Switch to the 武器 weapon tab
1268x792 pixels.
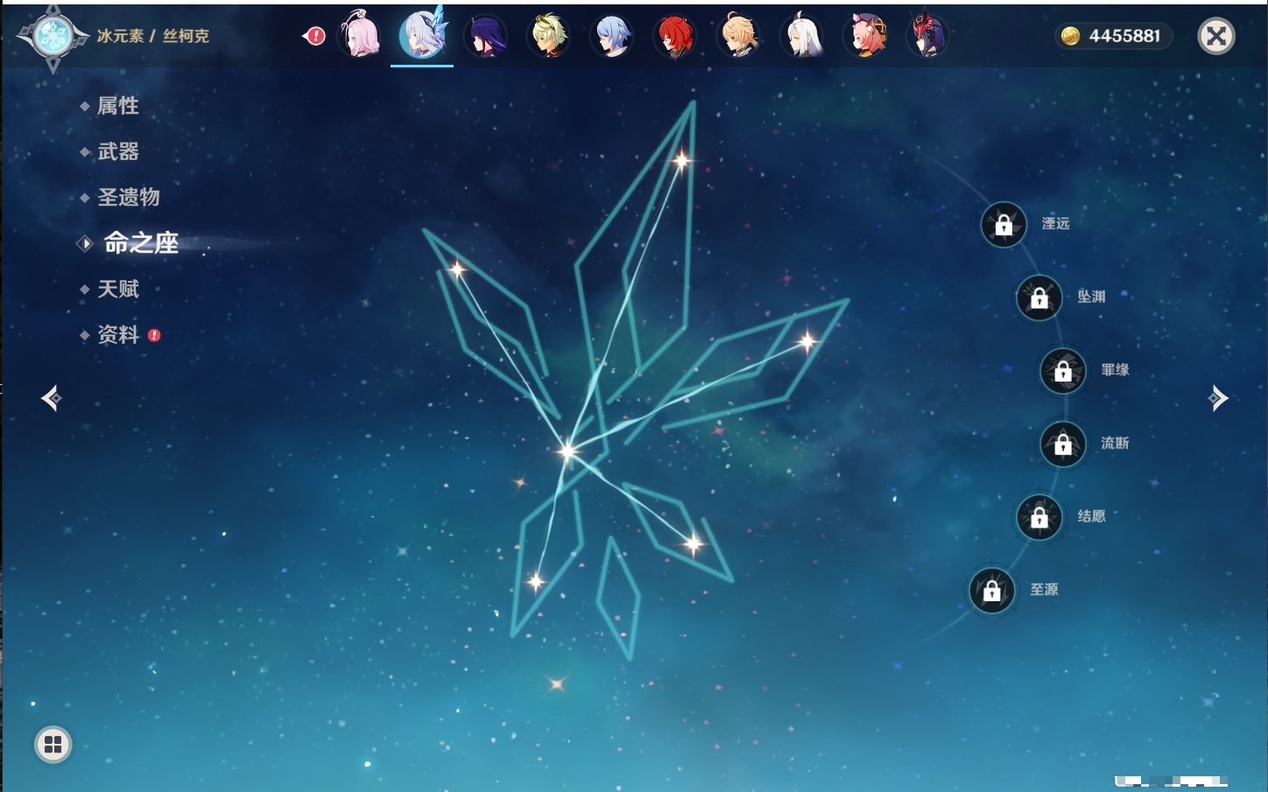pos(118,151)
